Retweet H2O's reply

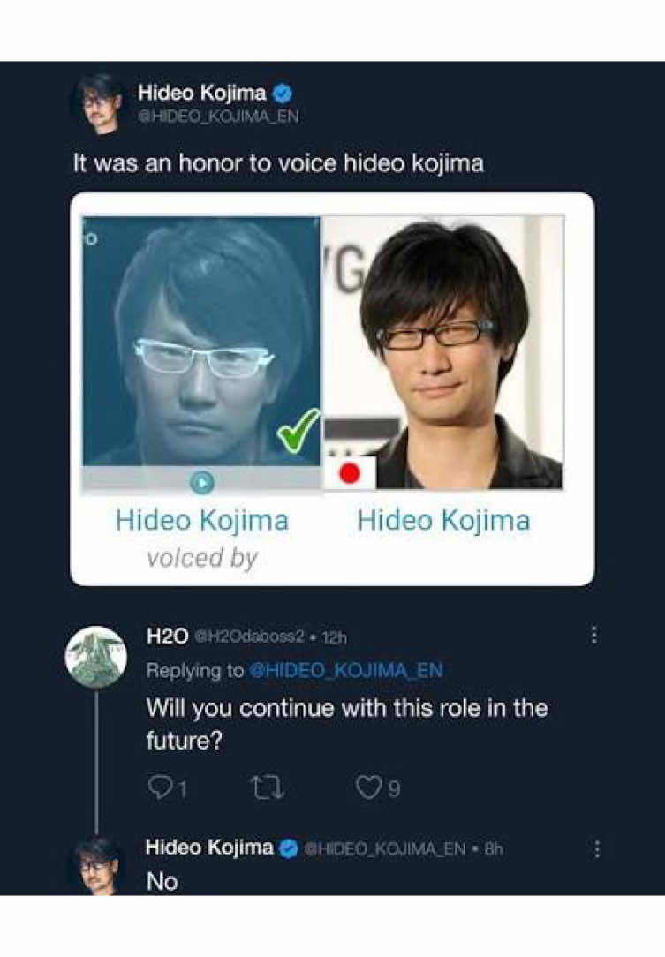[268, 788]
